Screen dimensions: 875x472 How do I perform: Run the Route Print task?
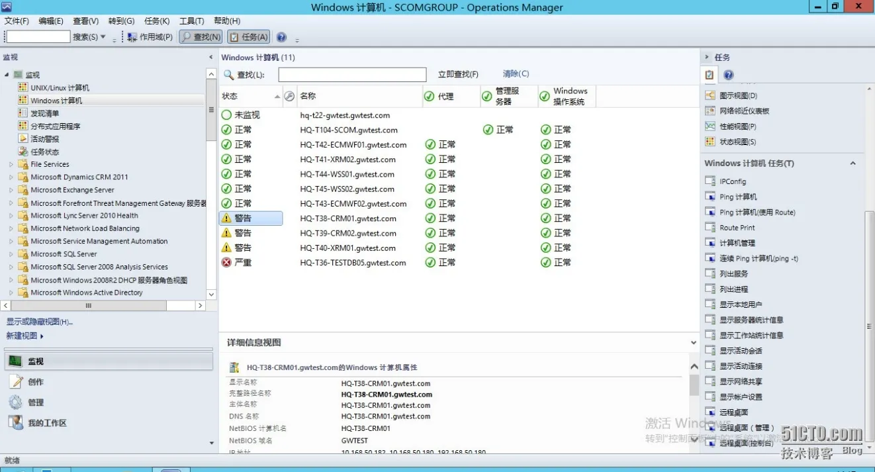(x=737, y=228)
